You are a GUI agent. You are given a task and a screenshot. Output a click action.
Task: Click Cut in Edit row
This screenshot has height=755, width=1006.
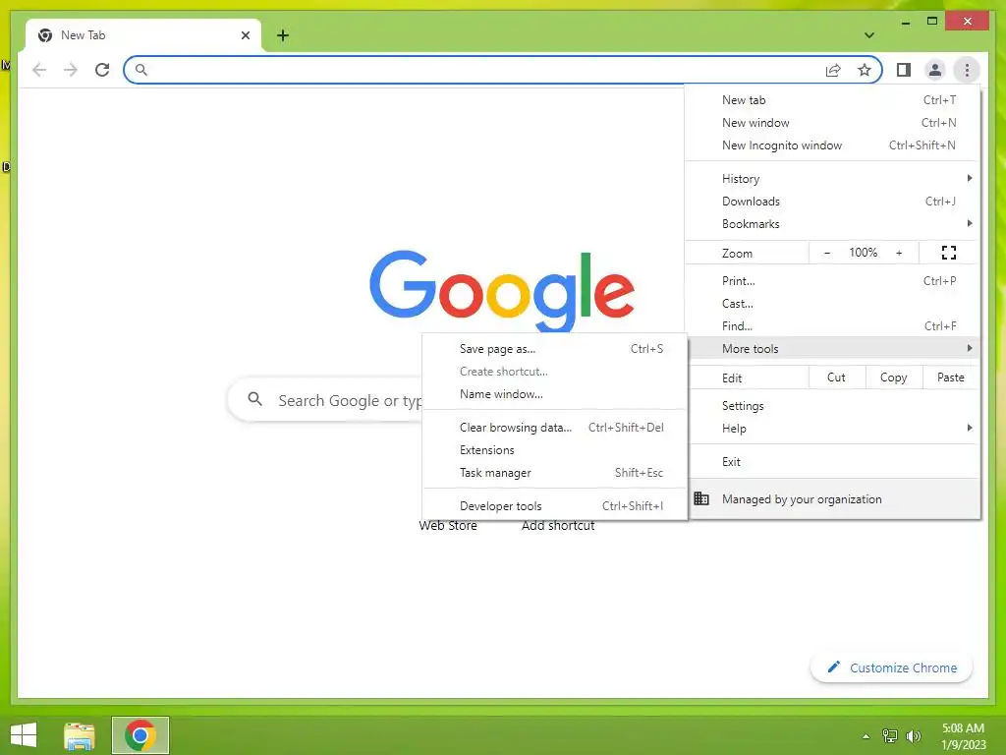click(836, 377)
